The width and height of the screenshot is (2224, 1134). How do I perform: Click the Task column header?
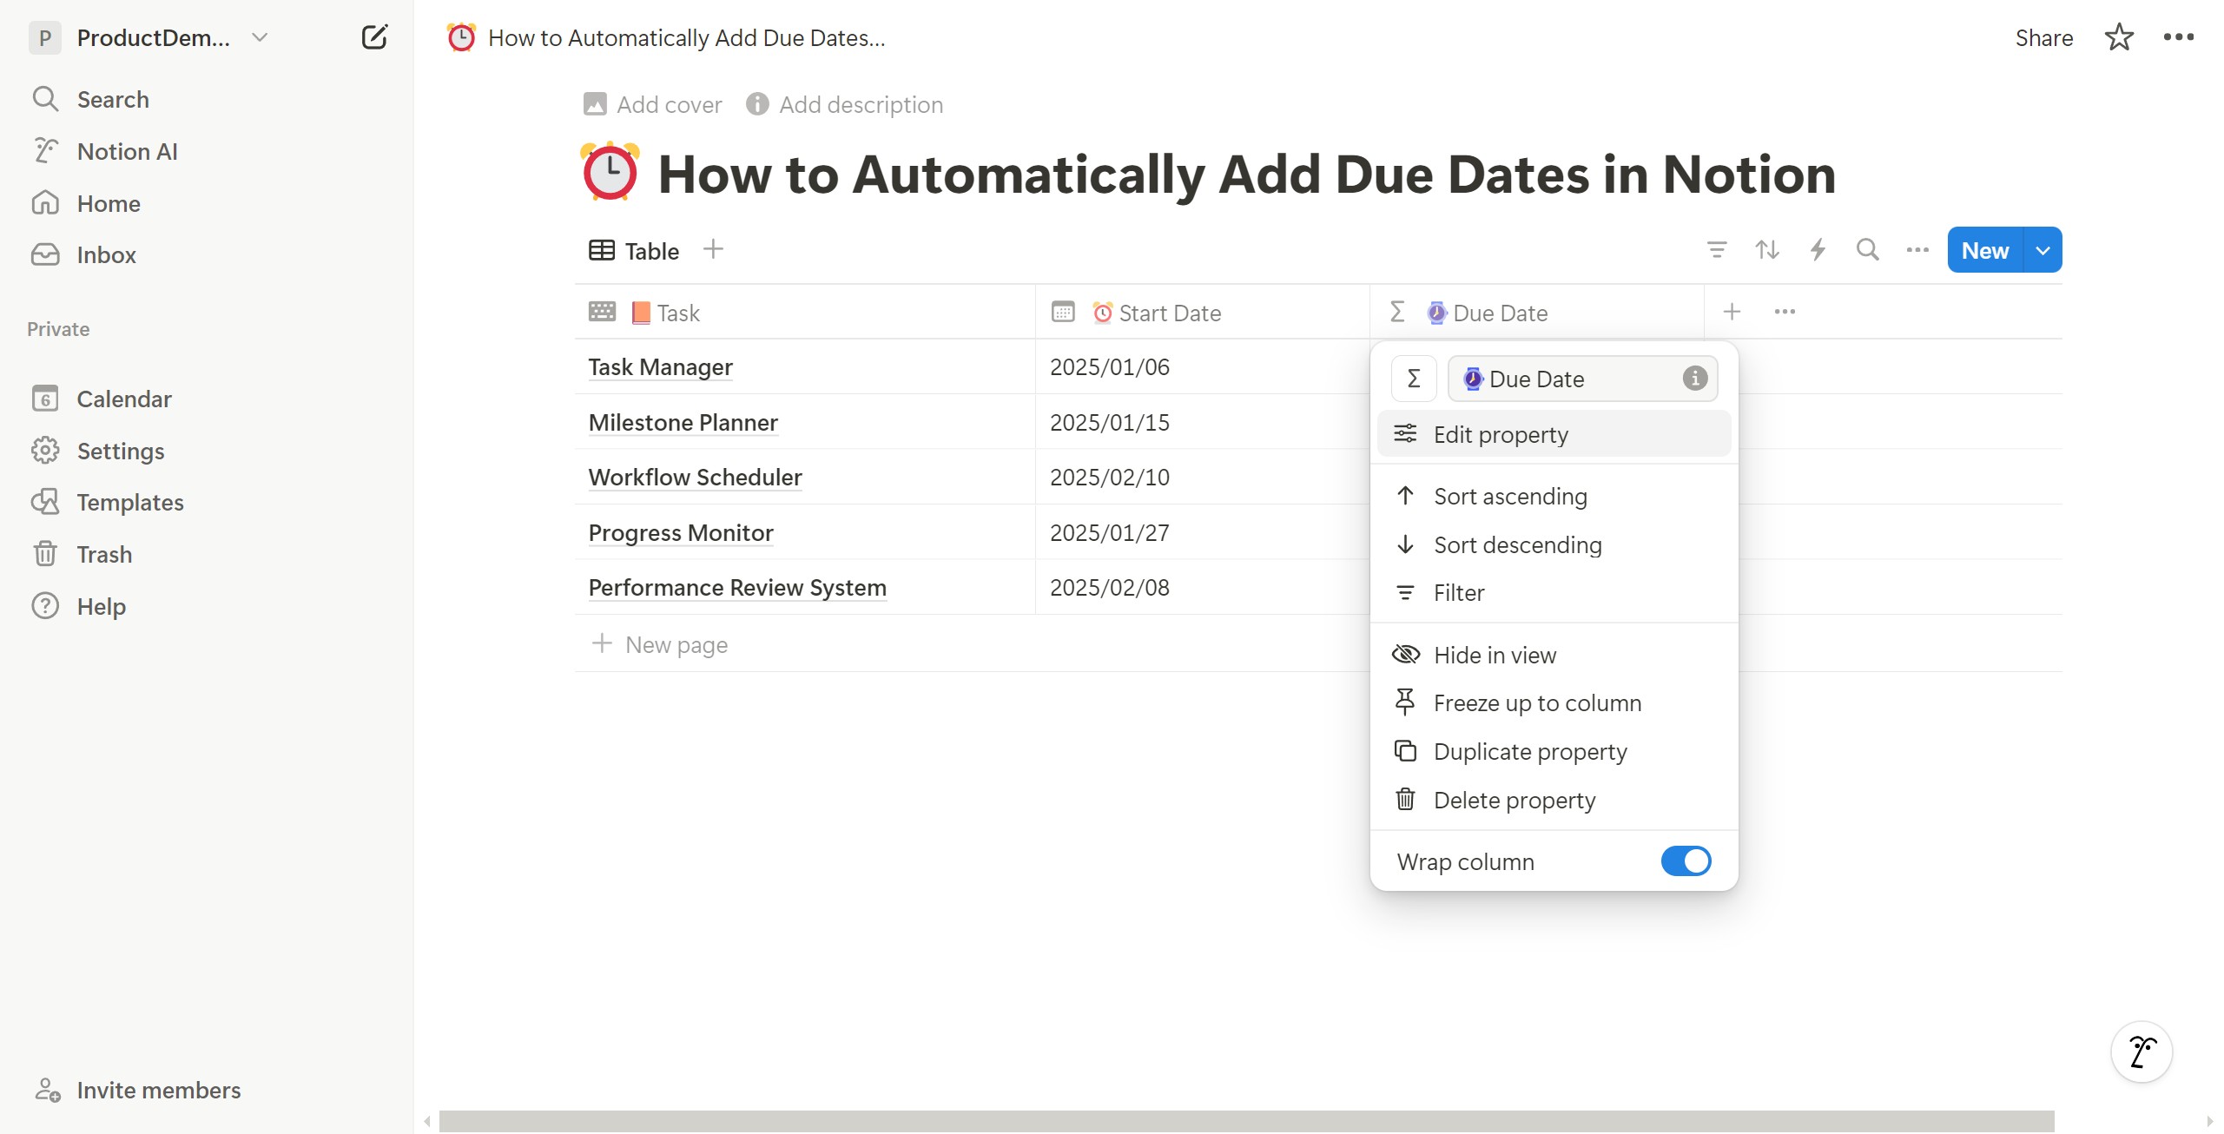click(x=805, y=313)
